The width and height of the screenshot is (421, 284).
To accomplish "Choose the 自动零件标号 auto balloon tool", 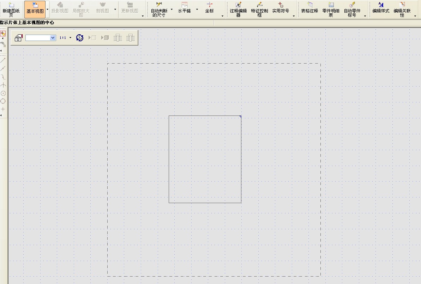I will pos(352,9).
